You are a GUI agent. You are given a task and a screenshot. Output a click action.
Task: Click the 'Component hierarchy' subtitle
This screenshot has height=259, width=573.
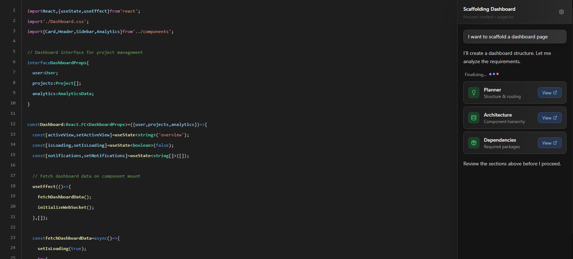click(504, 122)
